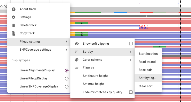This screenshot has height=102, width=191.
Task: Click the palette icon beside Color scheme
Action: (x=77, y=60)
